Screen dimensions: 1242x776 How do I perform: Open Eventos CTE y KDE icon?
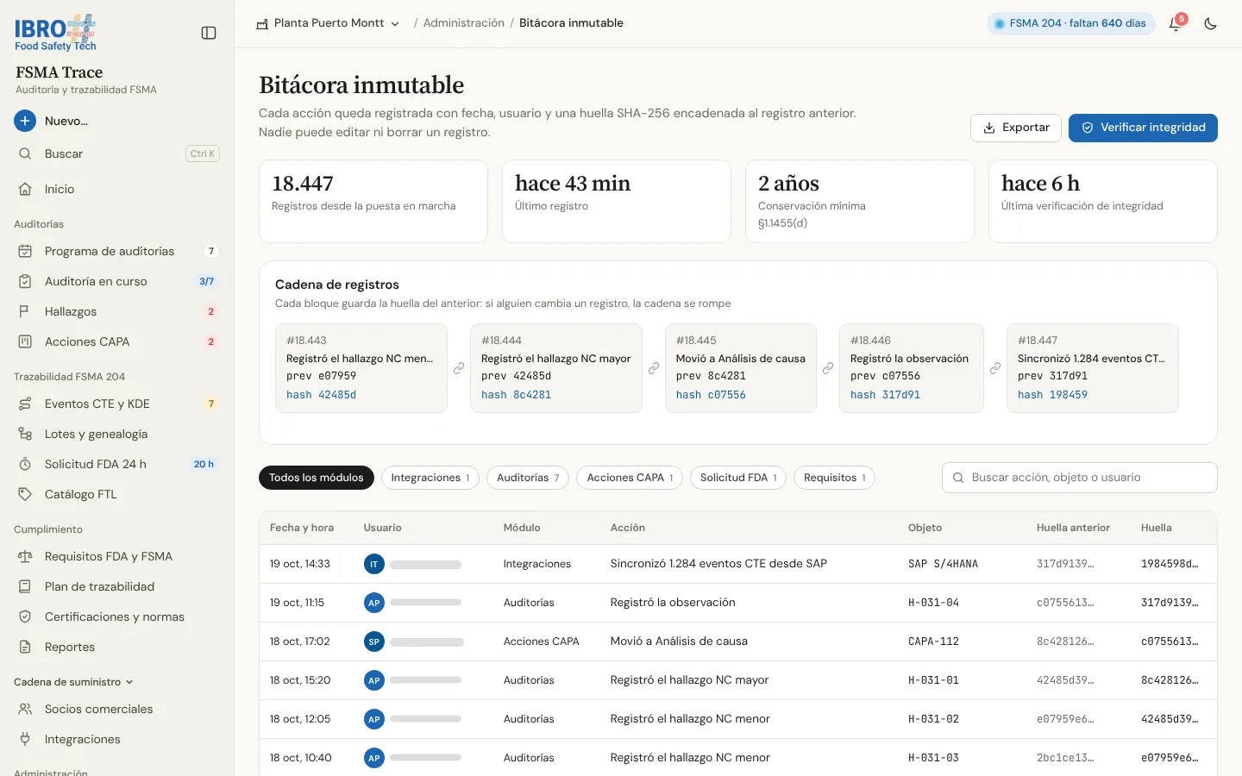pyautogui.click(x=25, y=404)
